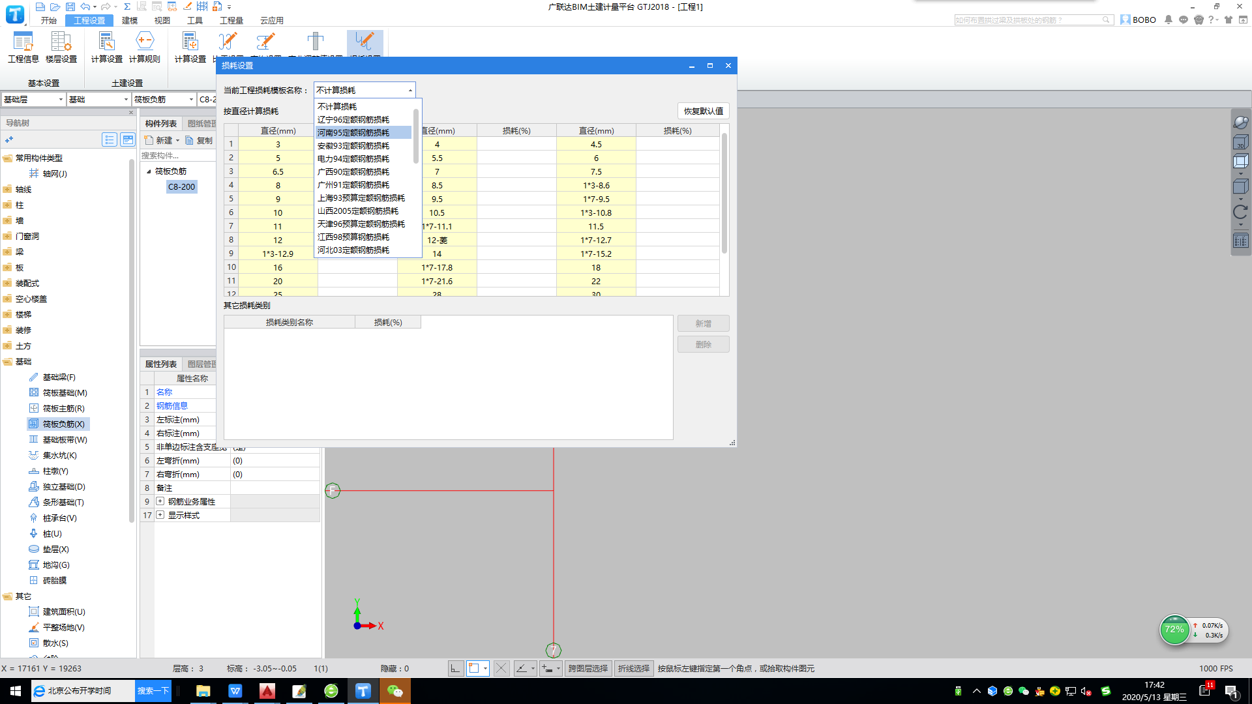The image size is (1252, 704).
Task: Click table cell with diameter 1*7-17.8
Action: [x=437, y=267]
